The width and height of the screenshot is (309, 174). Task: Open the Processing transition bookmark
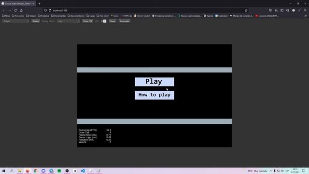pos(164,16)
